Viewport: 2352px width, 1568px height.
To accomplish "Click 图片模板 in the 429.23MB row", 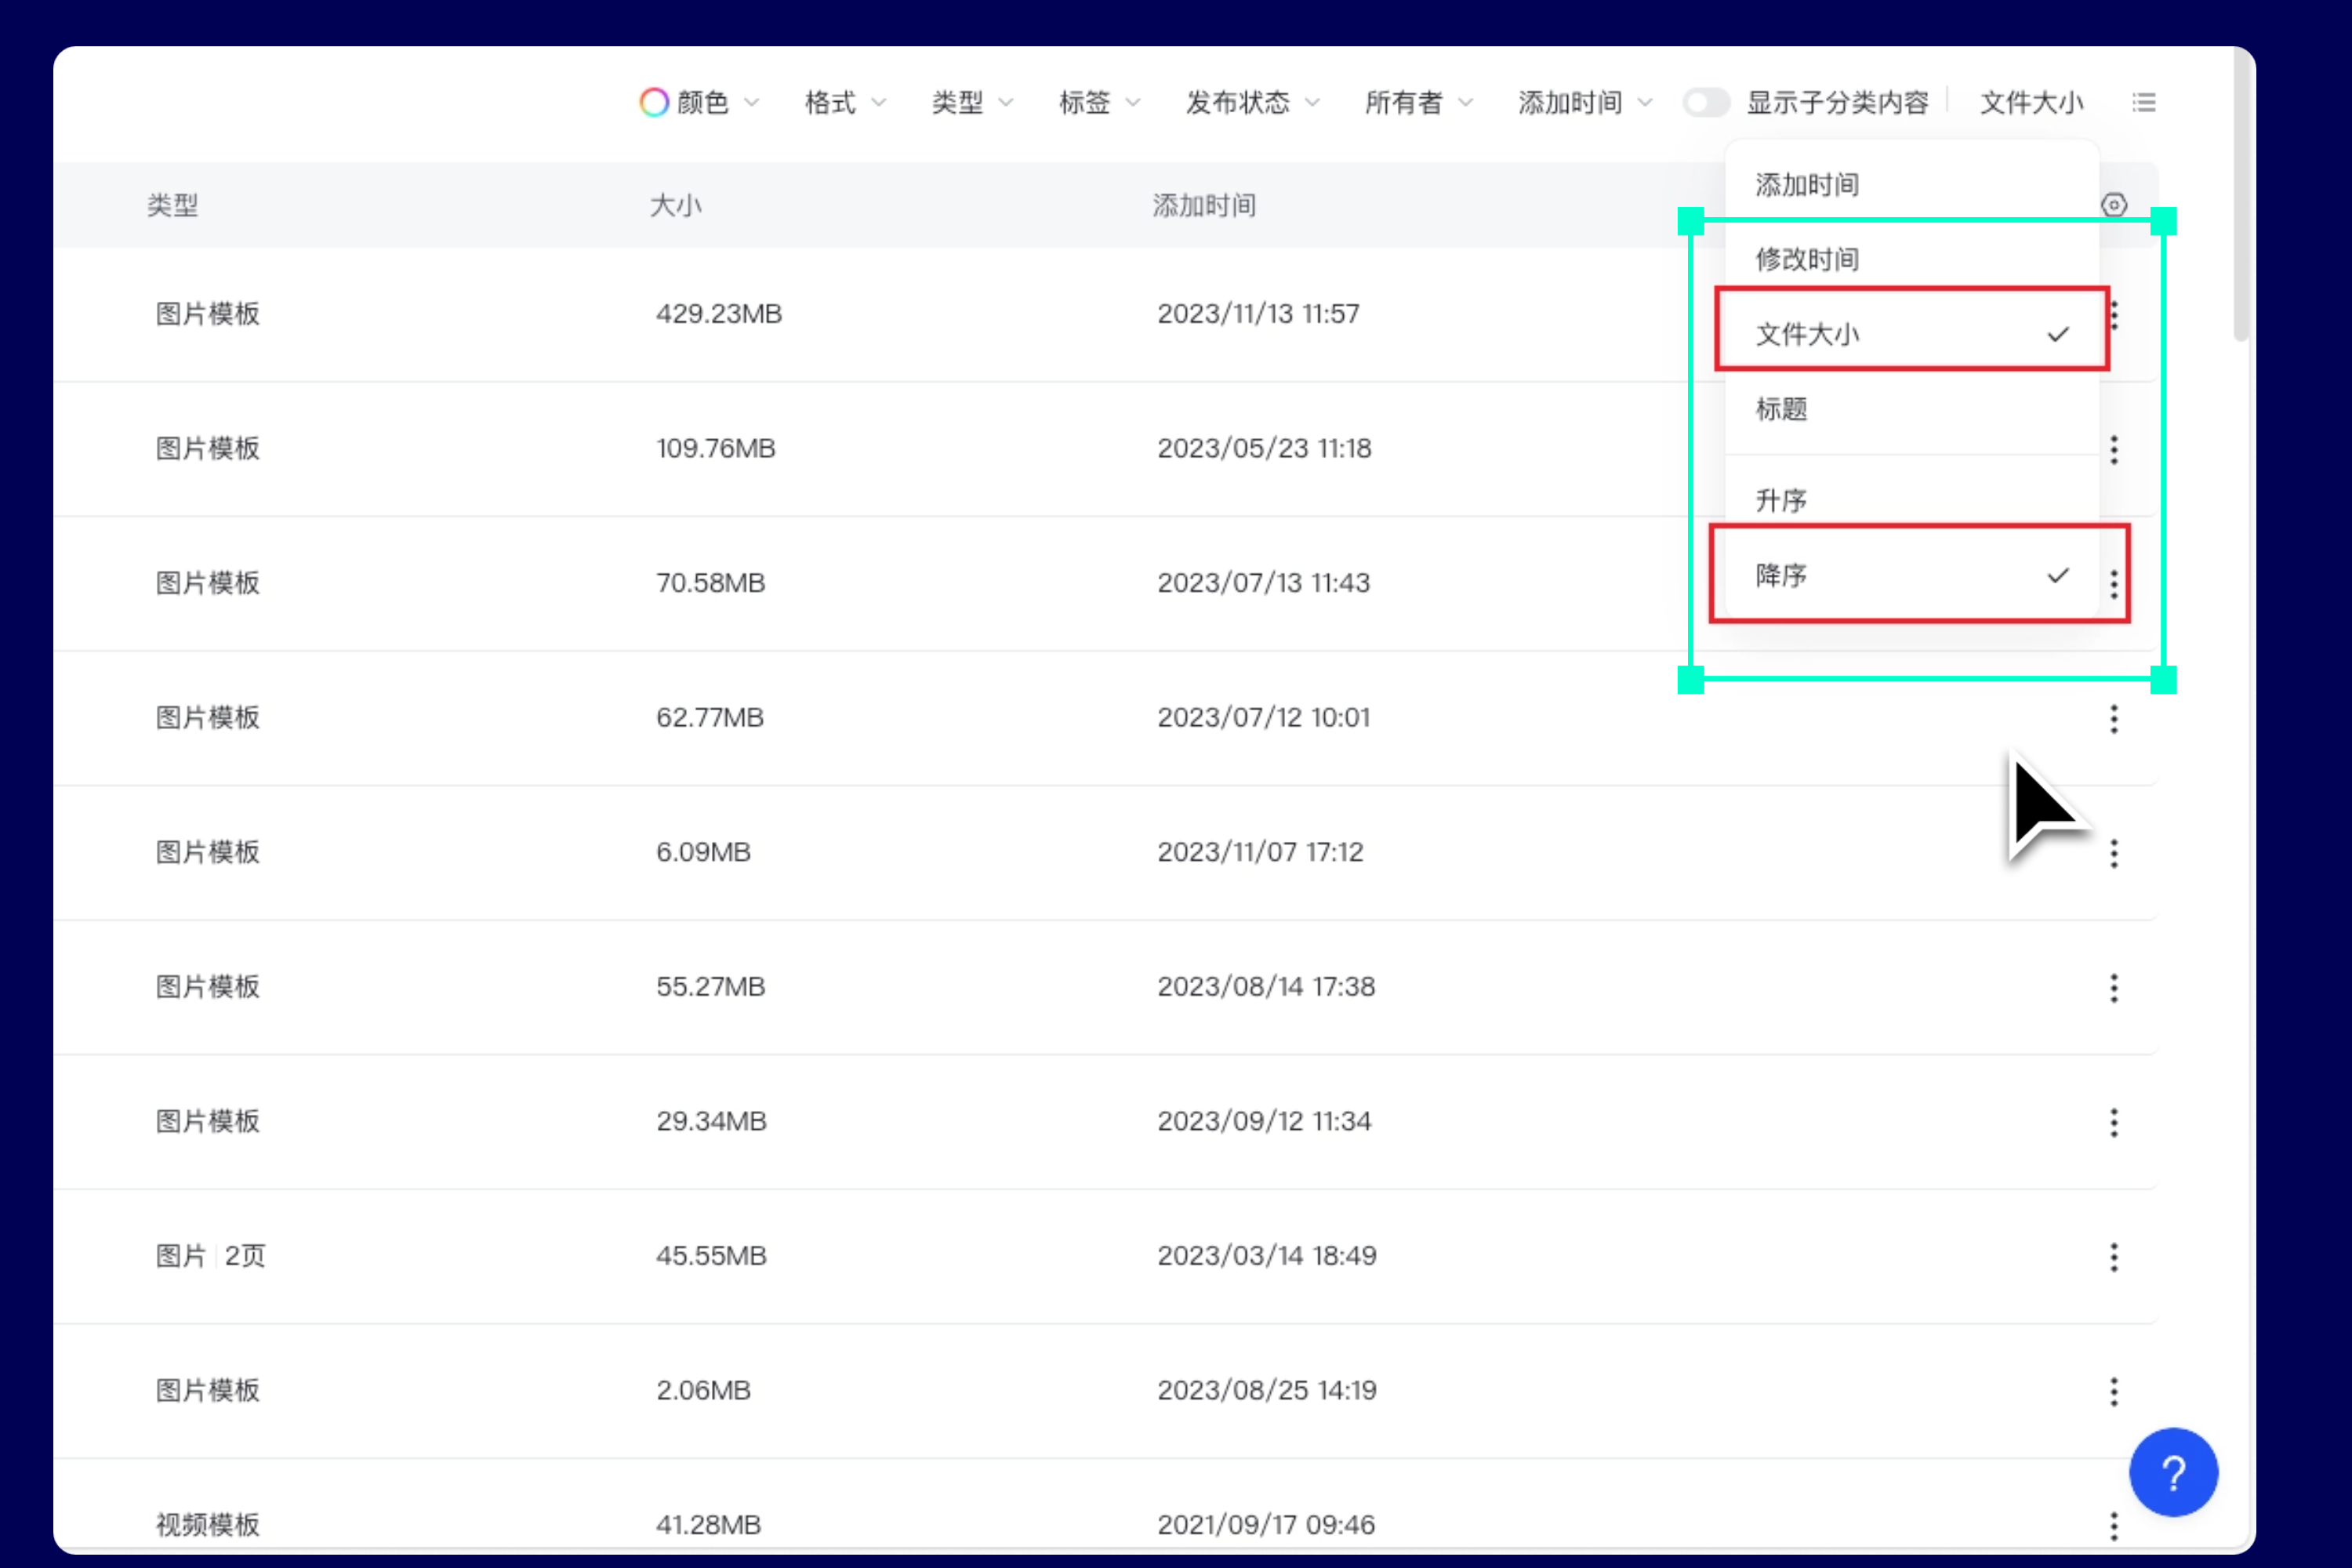I will [x=208, y=314].
